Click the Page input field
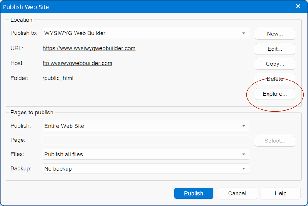The width and height of the screenshot is (308, 206). (146, 140)
